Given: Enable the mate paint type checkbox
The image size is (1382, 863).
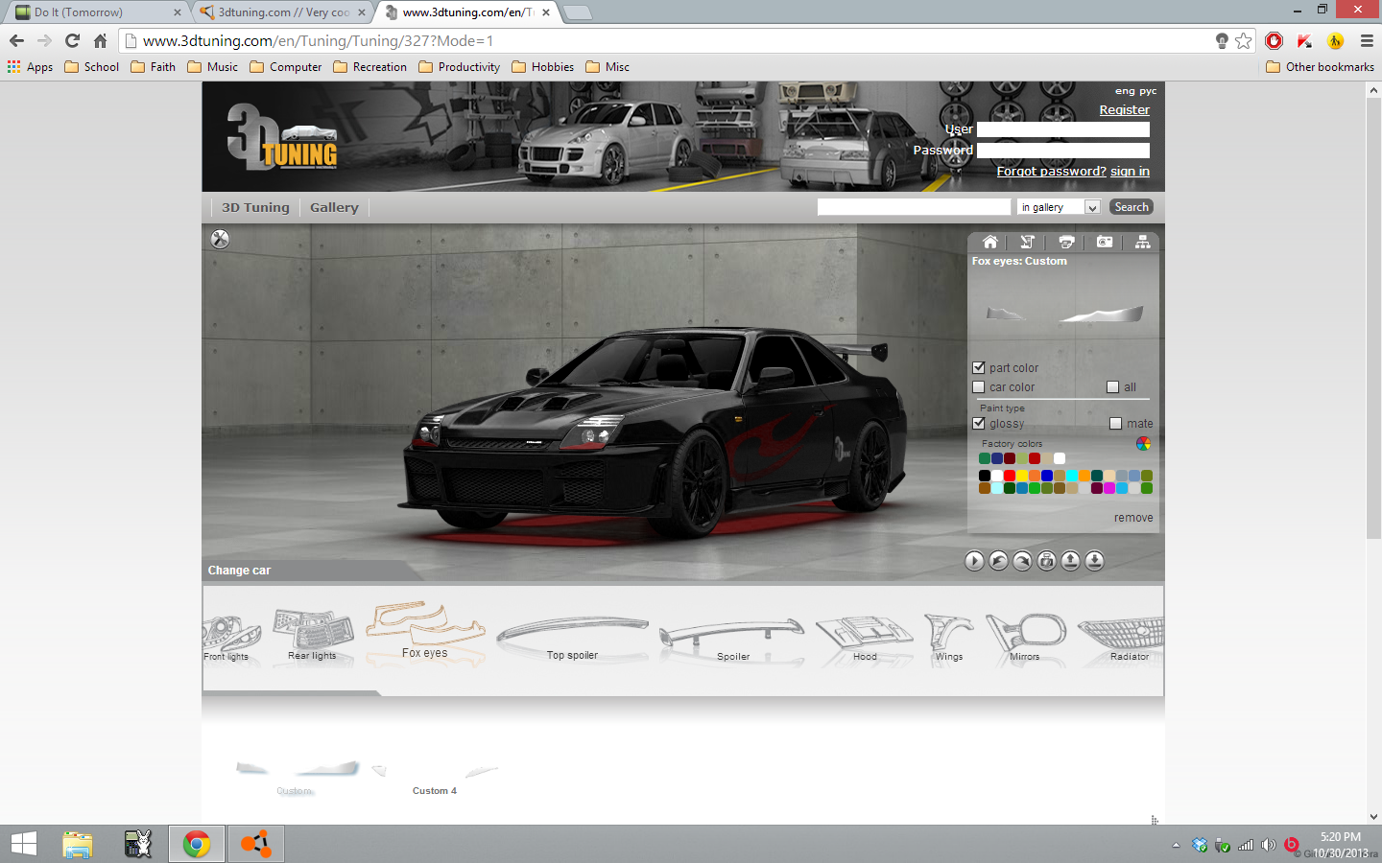Looking at the screenshot, I should (x=1115, y=423).
